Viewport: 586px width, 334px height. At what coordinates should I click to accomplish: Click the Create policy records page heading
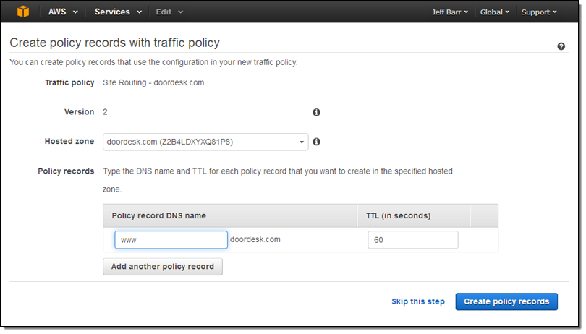(115, 43)
